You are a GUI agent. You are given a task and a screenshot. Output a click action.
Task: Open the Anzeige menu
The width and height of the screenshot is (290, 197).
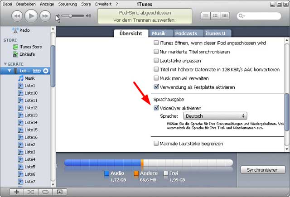[x=47, y=4]
